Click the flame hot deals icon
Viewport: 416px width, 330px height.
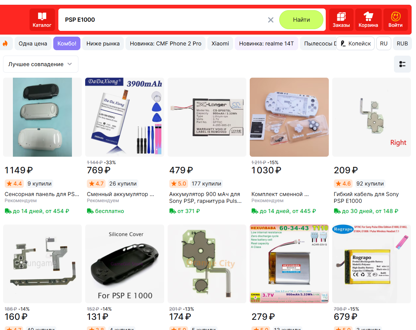tap(5, 43)
